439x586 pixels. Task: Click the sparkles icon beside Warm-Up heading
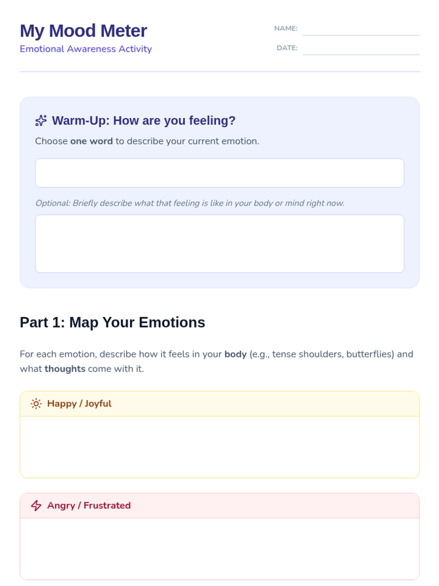coord(41,120)
